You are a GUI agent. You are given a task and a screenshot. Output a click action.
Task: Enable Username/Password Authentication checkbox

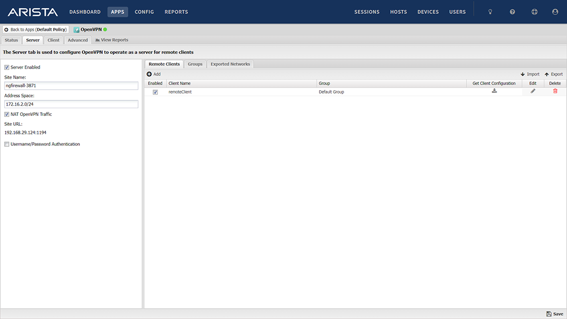pyautogui.click(x=7, y=144)
